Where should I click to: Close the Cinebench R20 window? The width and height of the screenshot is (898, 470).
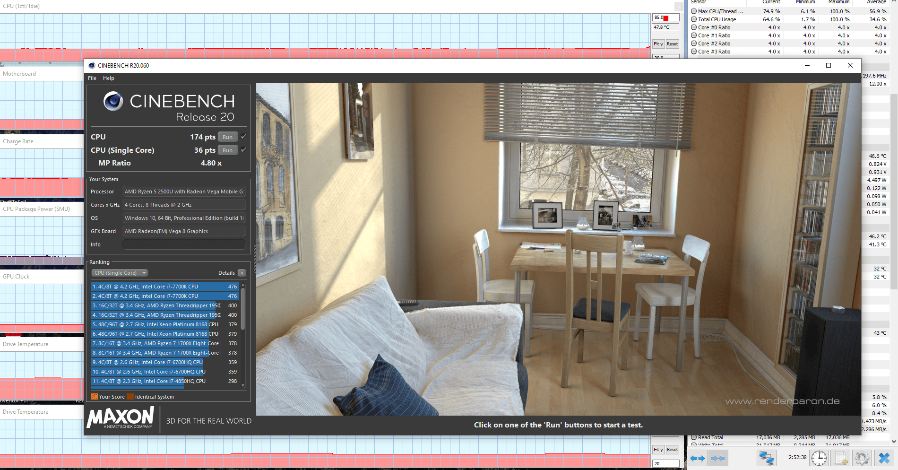tap(850, 65)
